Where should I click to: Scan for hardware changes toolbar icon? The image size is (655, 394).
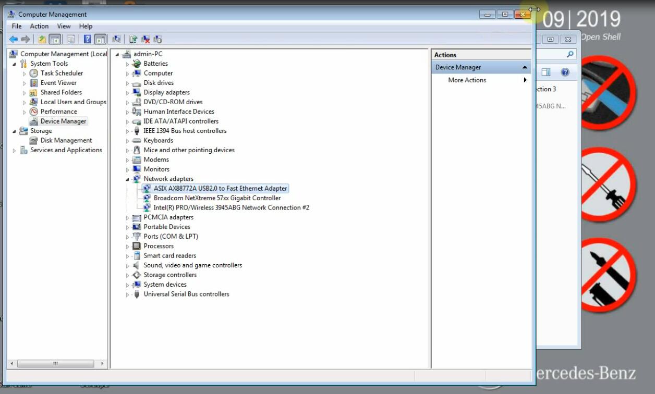(x=117, y=39)
